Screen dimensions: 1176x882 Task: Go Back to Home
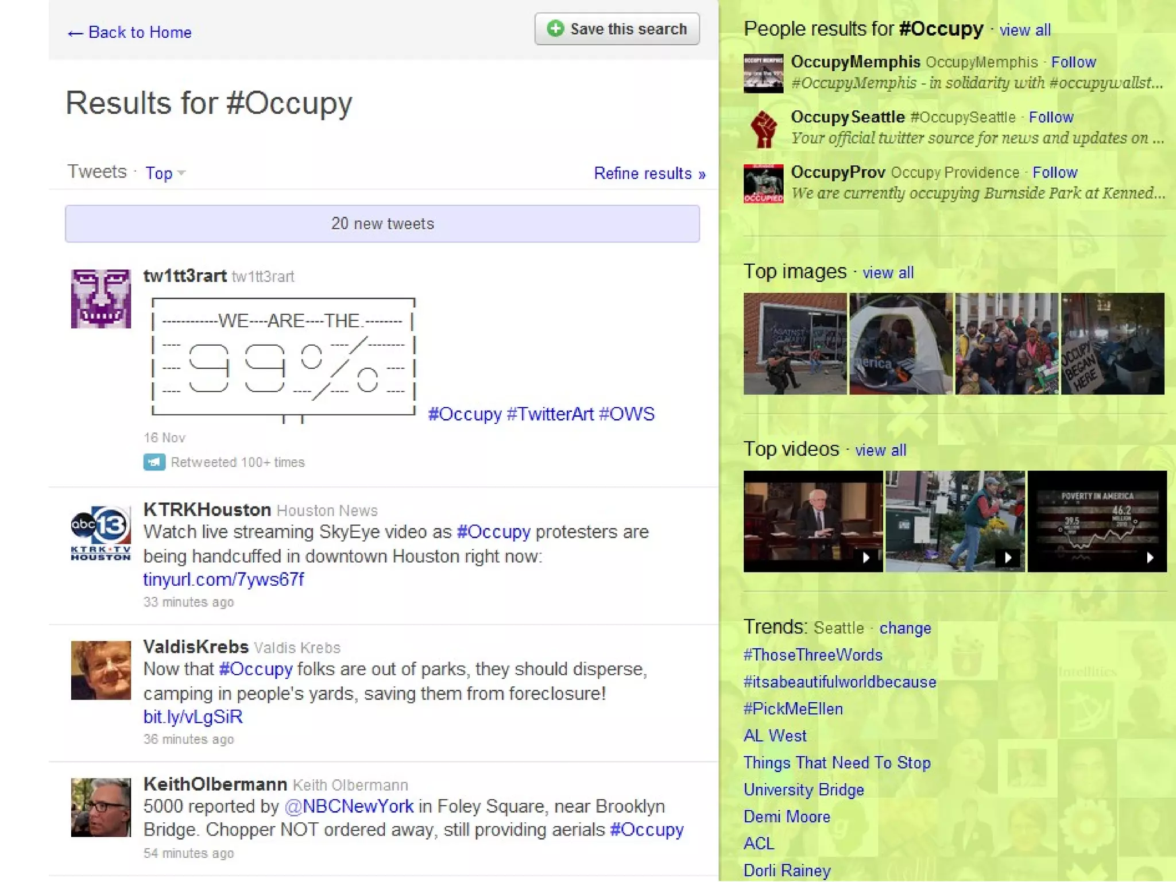coord(130,32)
